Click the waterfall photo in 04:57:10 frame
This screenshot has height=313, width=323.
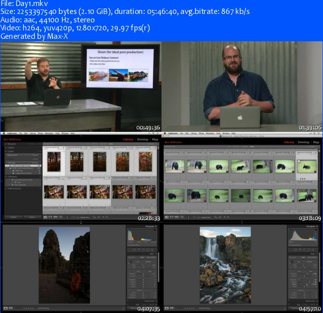[x=225, y=265]
